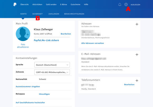Open the settings gear icon
Screen dimensions: 153x107
tap(126, 4)
